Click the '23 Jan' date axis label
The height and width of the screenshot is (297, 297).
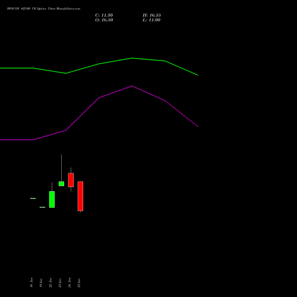pos(60,283)
